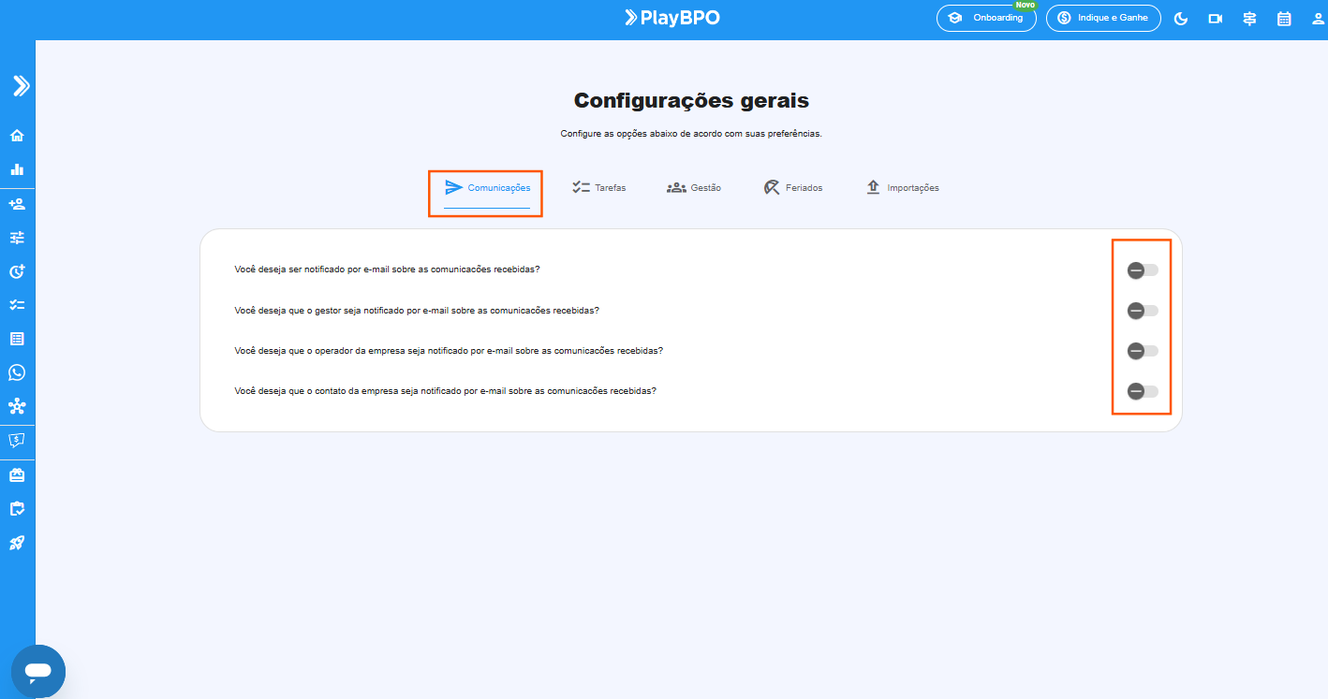Switch to the Tarefas tab
This screenshot has width=1328, height=699.
pyautogui.click(x=598, y=188)
